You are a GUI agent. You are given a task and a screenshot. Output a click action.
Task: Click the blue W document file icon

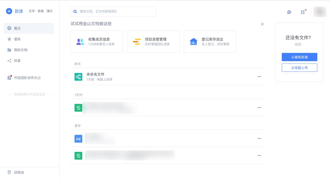pos(78,139)
